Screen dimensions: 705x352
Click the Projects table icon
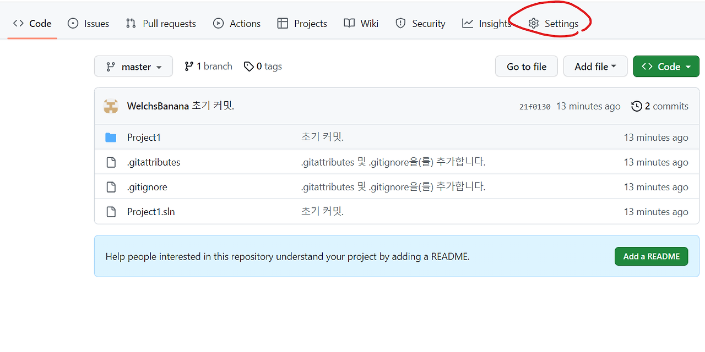click(283, 24)
